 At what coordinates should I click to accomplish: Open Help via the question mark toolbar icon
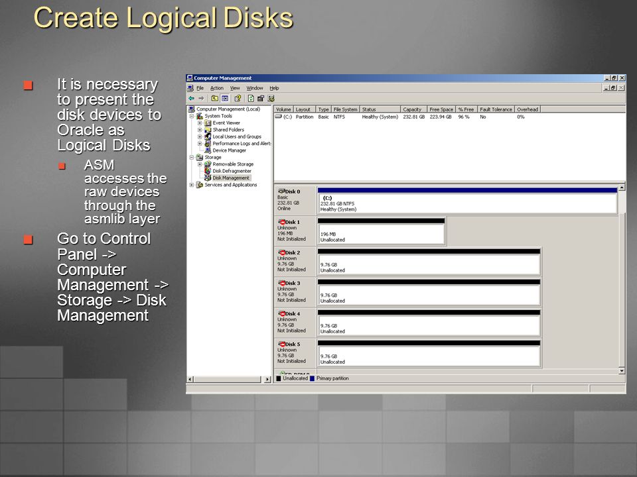[238, 98]
